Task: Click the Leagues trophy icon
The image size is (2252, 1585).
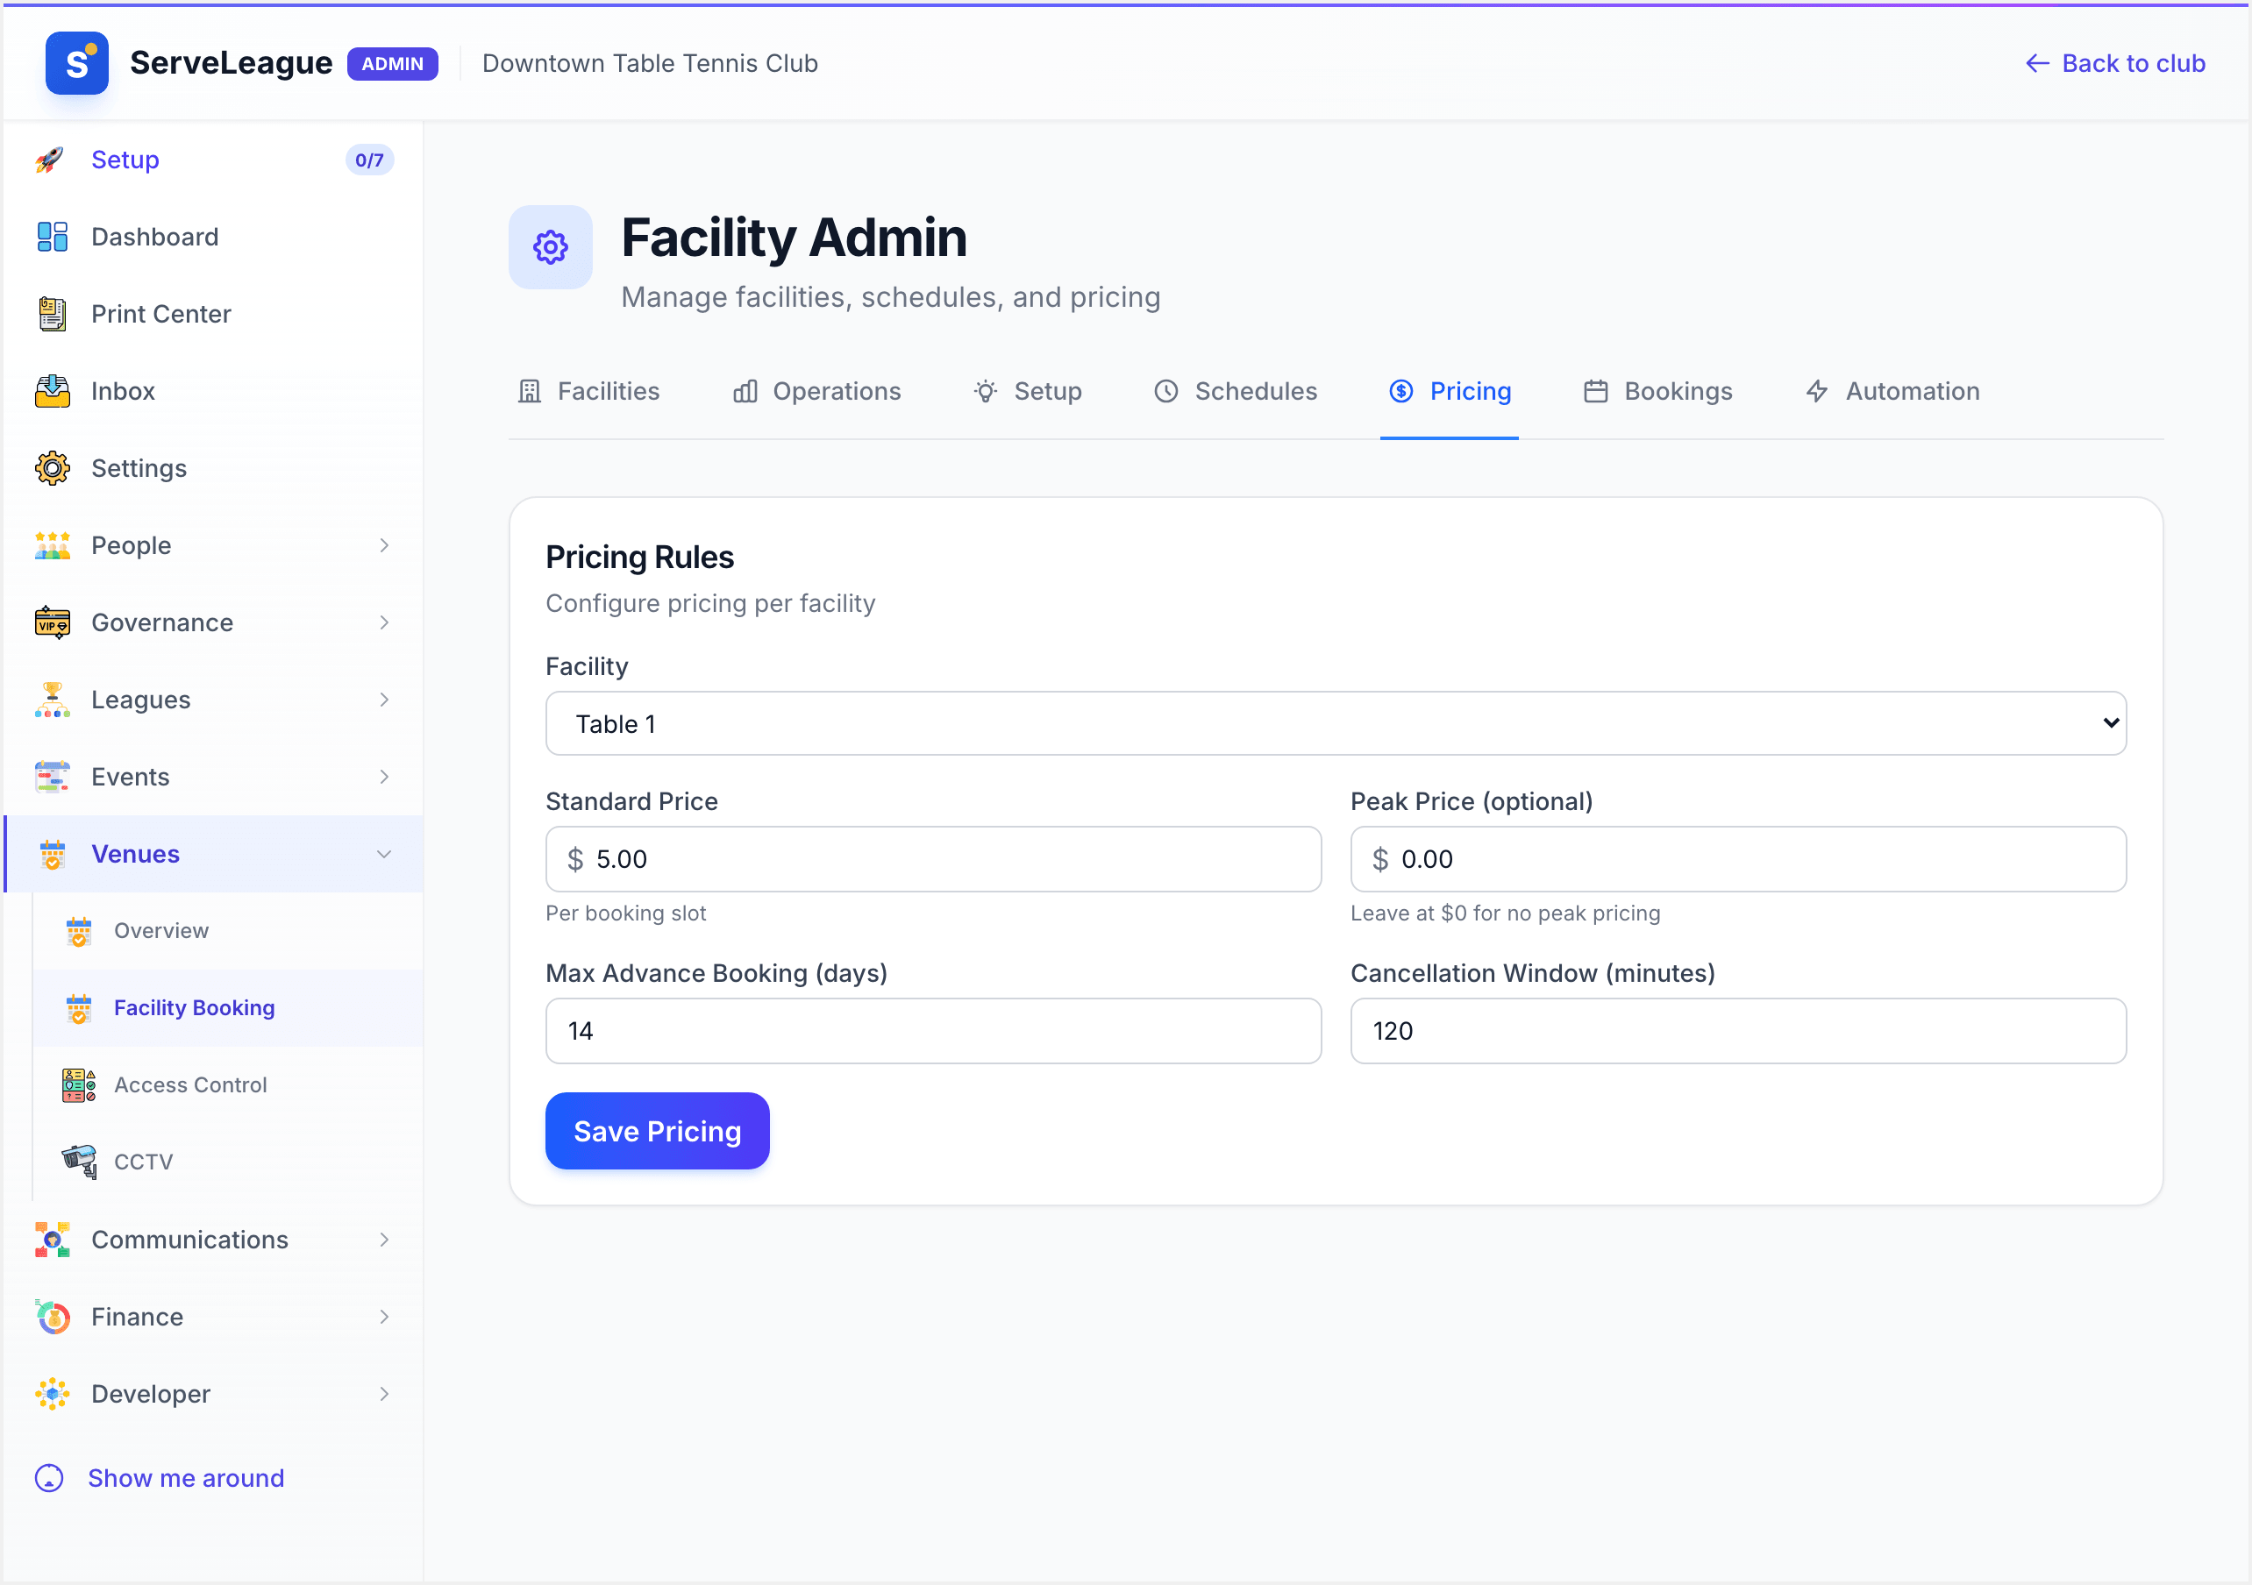Action: pos(52,700)
